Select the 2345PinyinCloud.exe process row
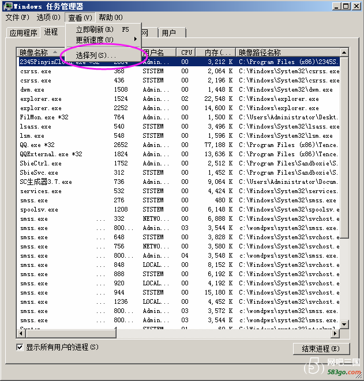 point(179,62)
